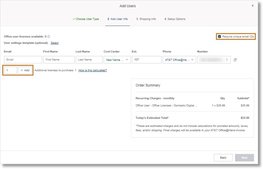
Task: Click the Back button
Action: (x=223, y=158)
